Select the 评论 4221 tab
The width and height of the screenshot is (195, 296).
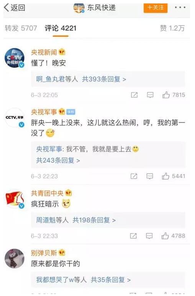point(61,28)
